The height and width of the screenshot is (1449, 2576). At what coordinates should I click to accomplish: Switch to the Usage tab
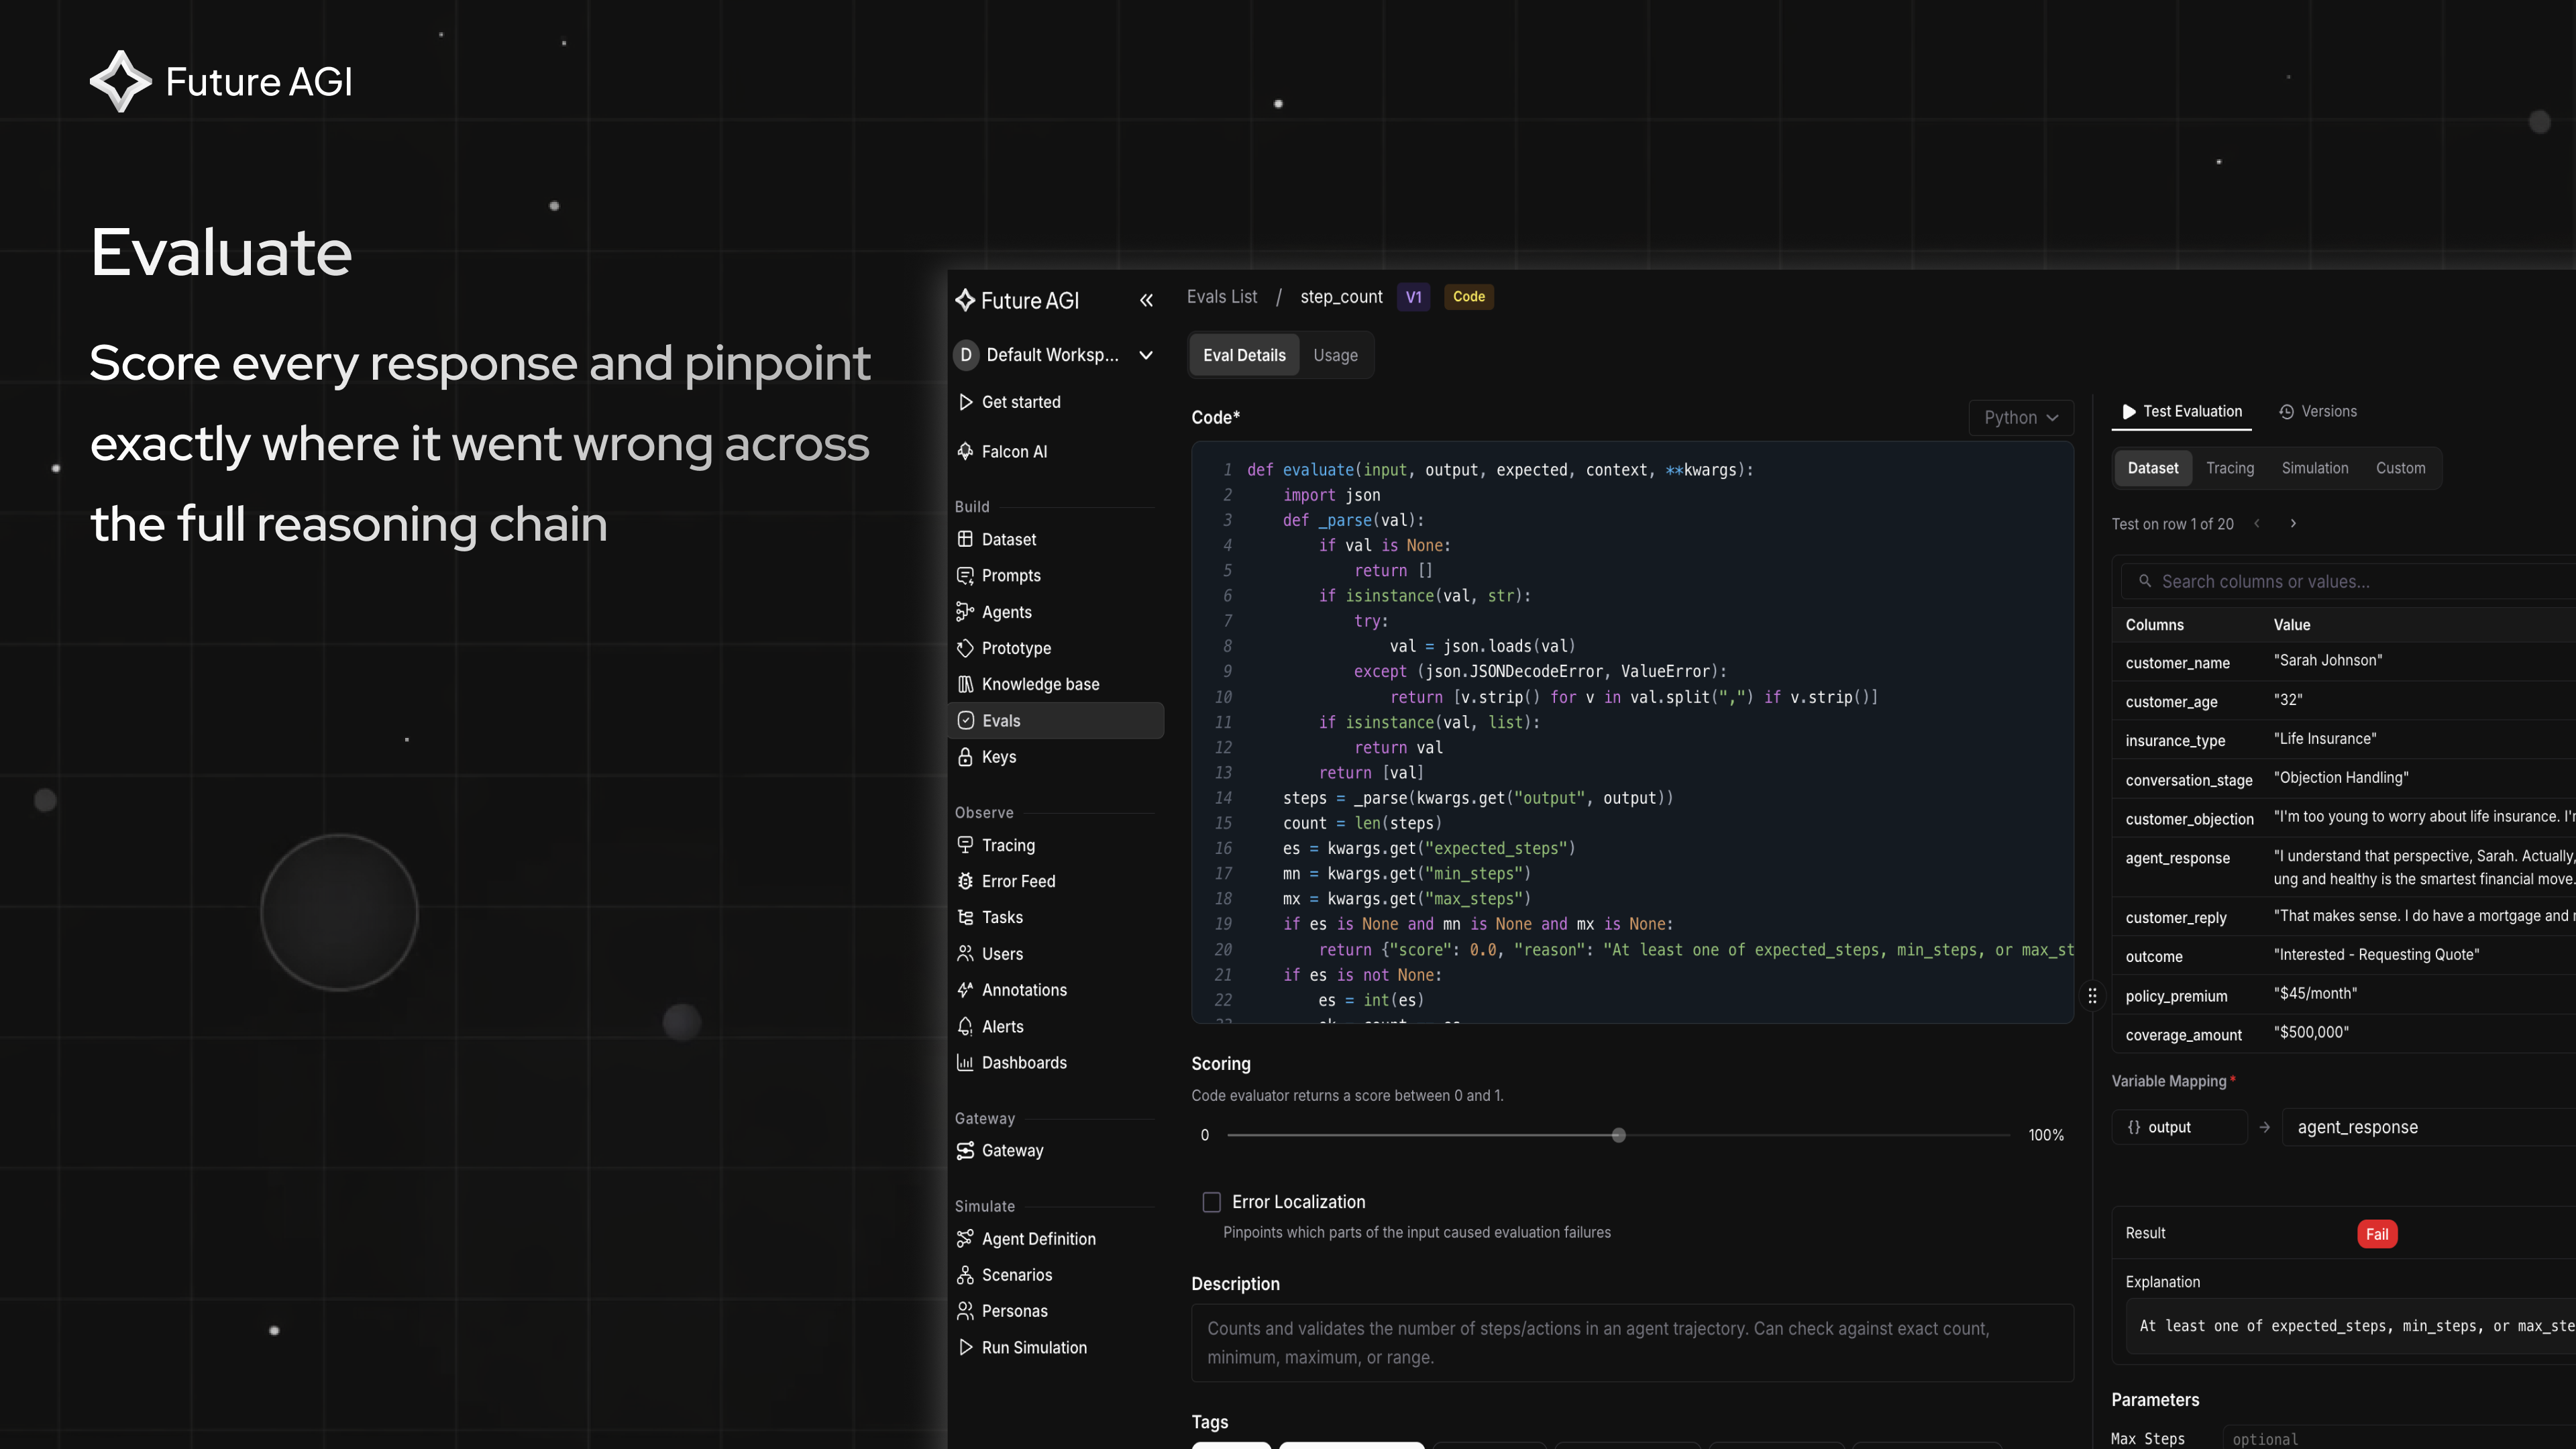click(x=1335, y=355)
